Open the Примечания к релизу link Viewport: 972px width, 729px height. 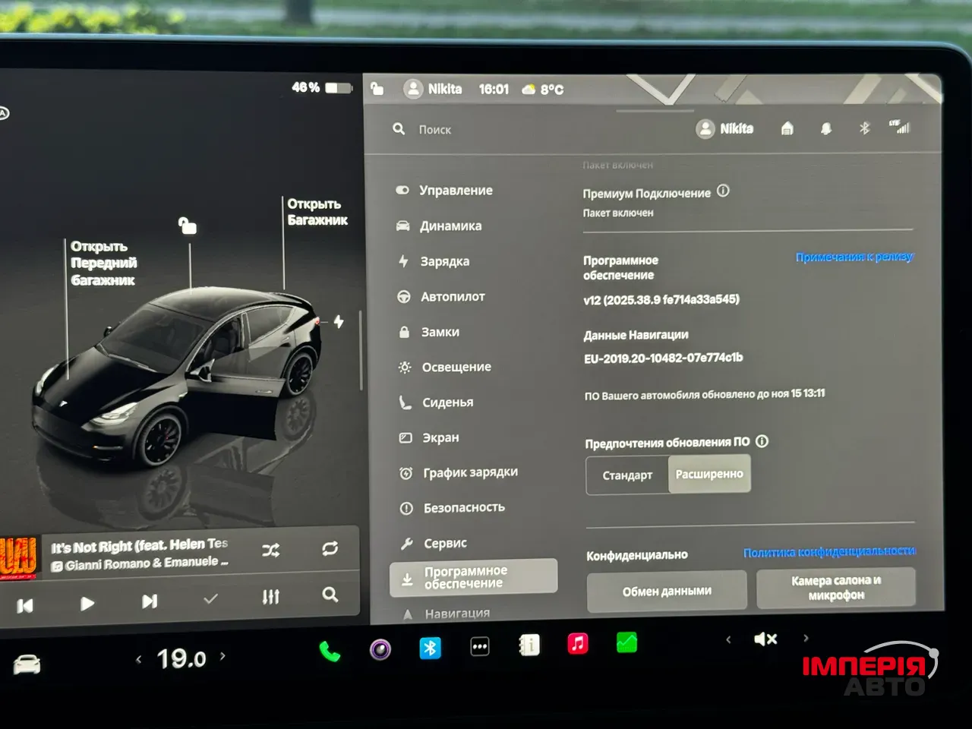point(854,257)
